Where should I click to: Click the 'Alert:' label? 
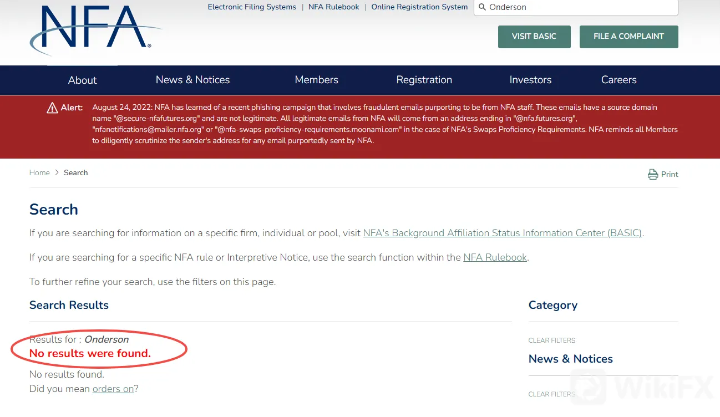(x=72, y=108)
